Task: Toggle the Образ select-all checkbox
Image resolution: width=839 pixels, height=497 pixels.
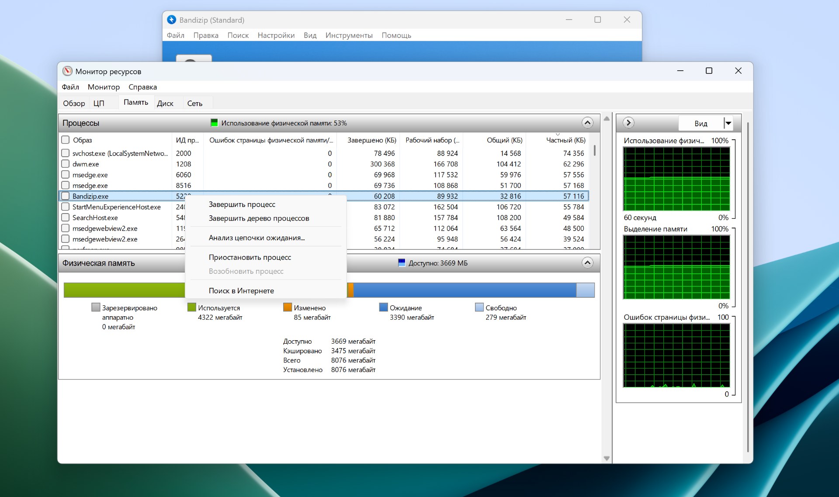Action: [66, 140]
